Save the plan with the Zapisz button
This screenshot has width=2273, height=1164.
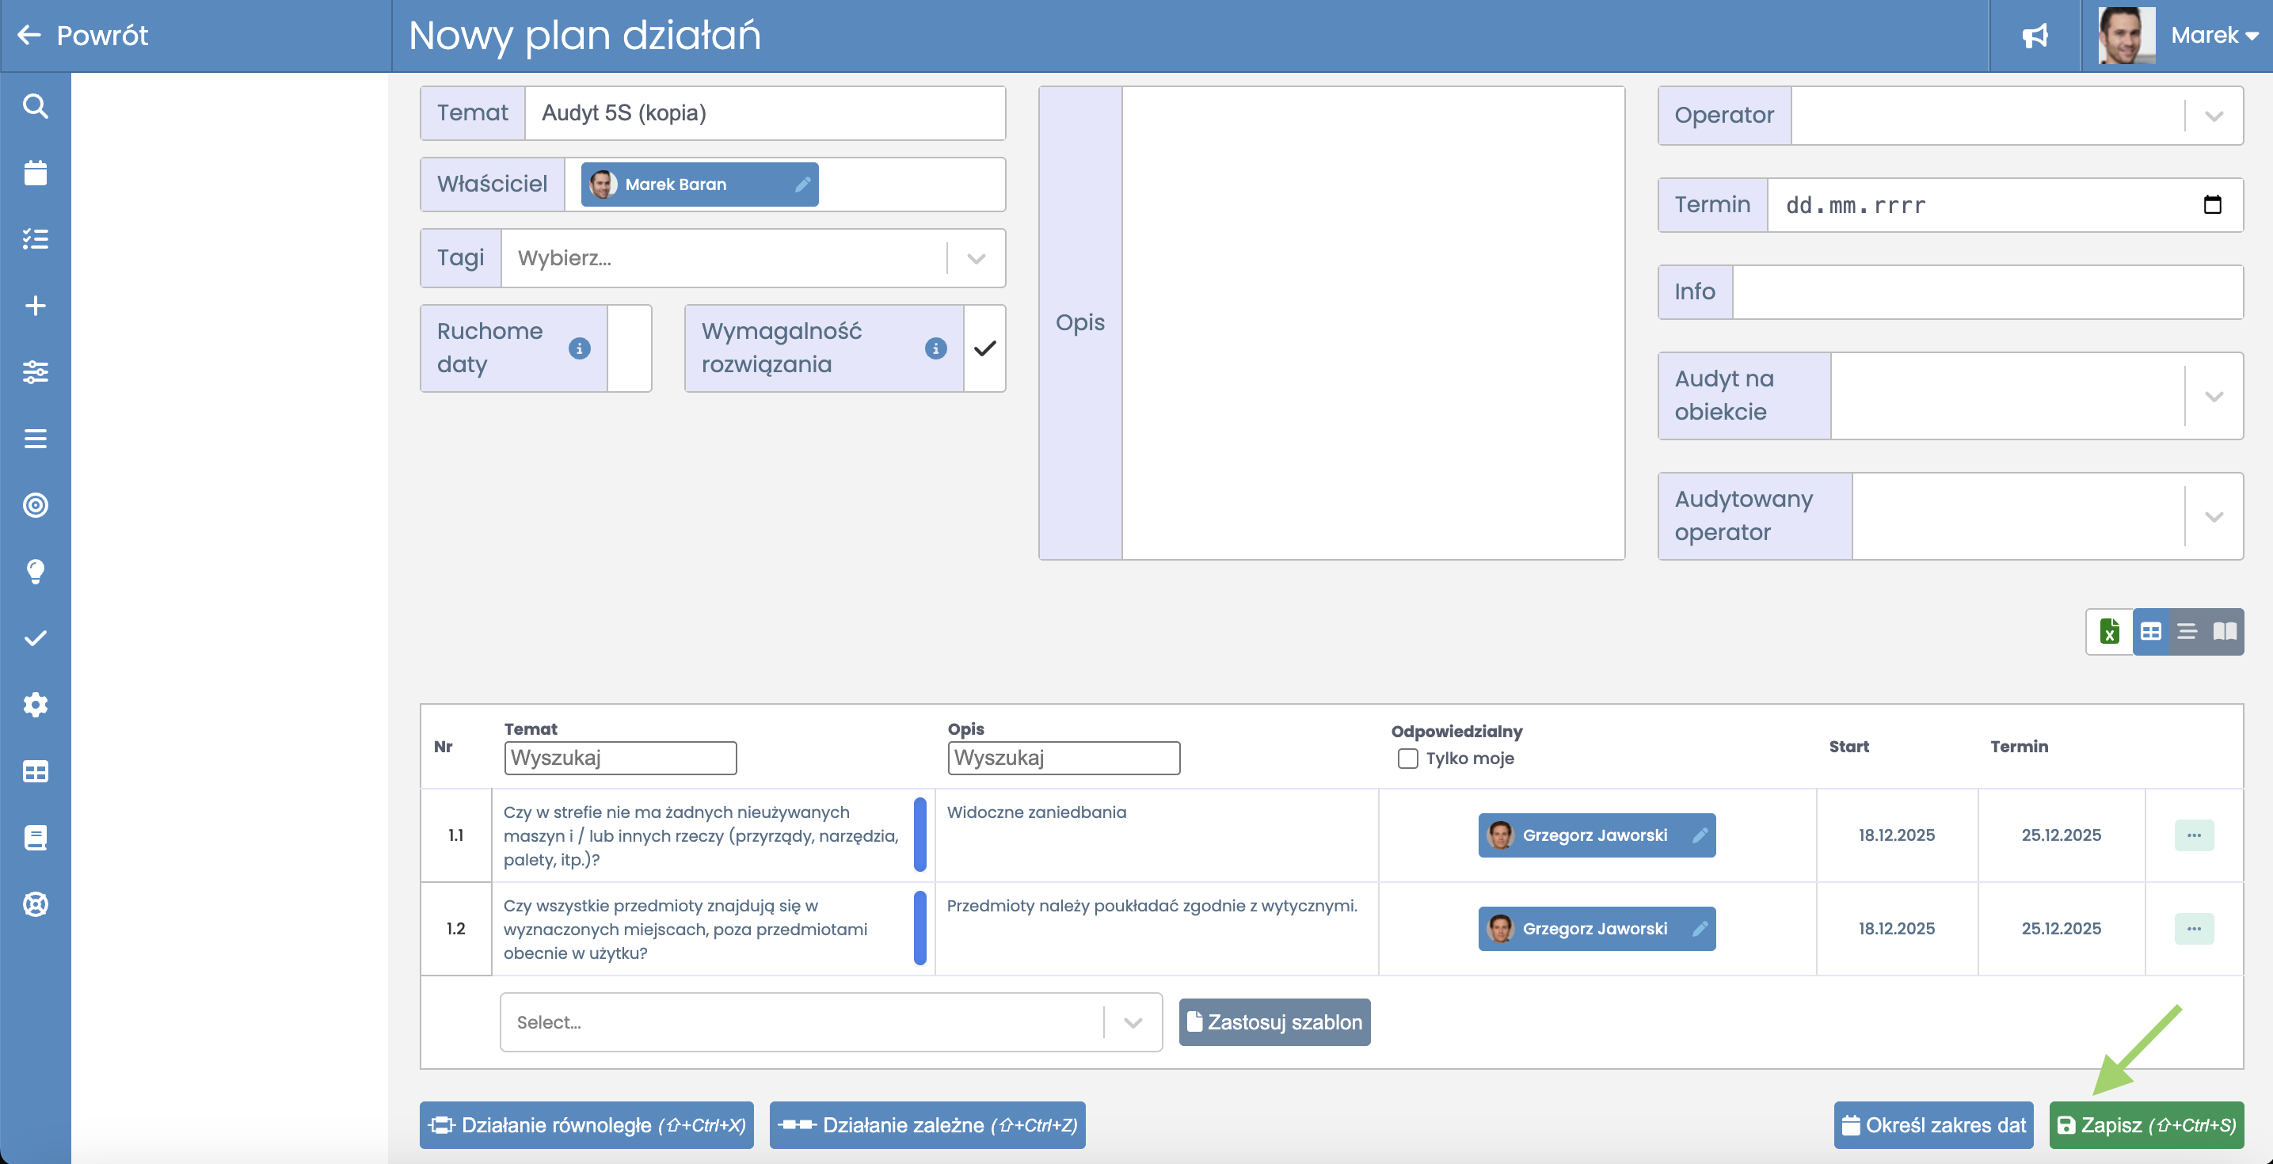tap(2146, 1125)
